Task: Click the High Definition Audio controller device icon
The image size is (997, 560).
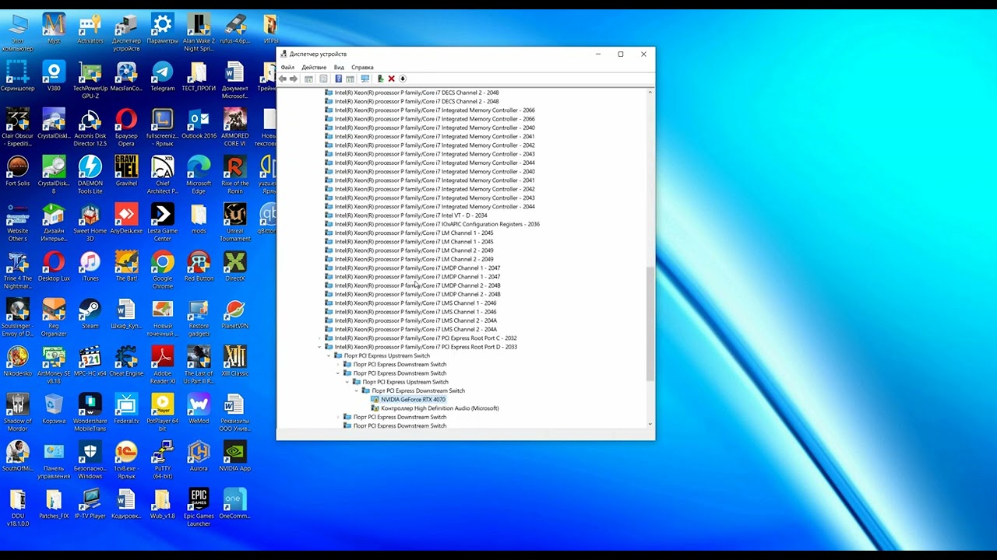Action: (x=375, y=408)
